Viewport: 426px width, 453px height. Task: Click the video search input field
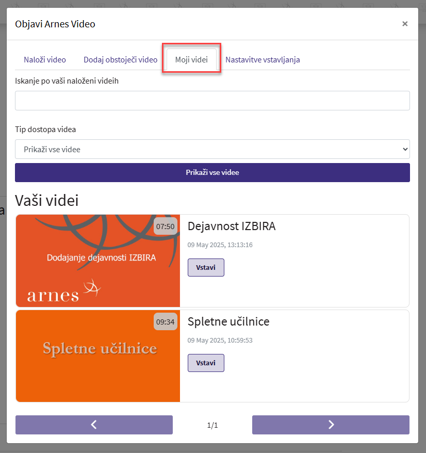pos(212,101)
